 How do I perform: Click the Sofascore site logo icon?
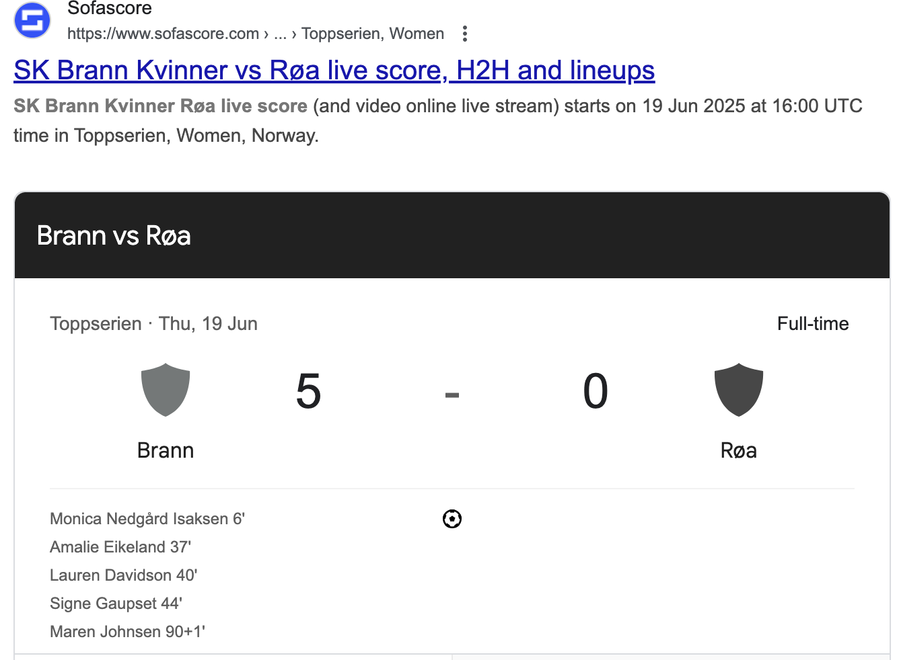tap(32, 20)
